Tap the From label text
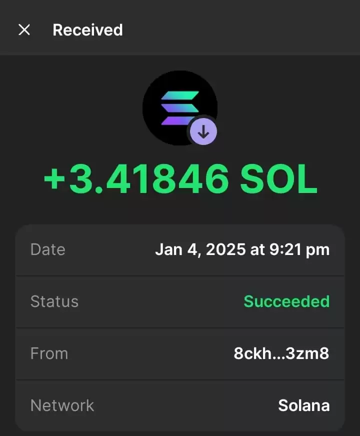The width and height of the screenshot is (360, 436). tap(49, 353)
